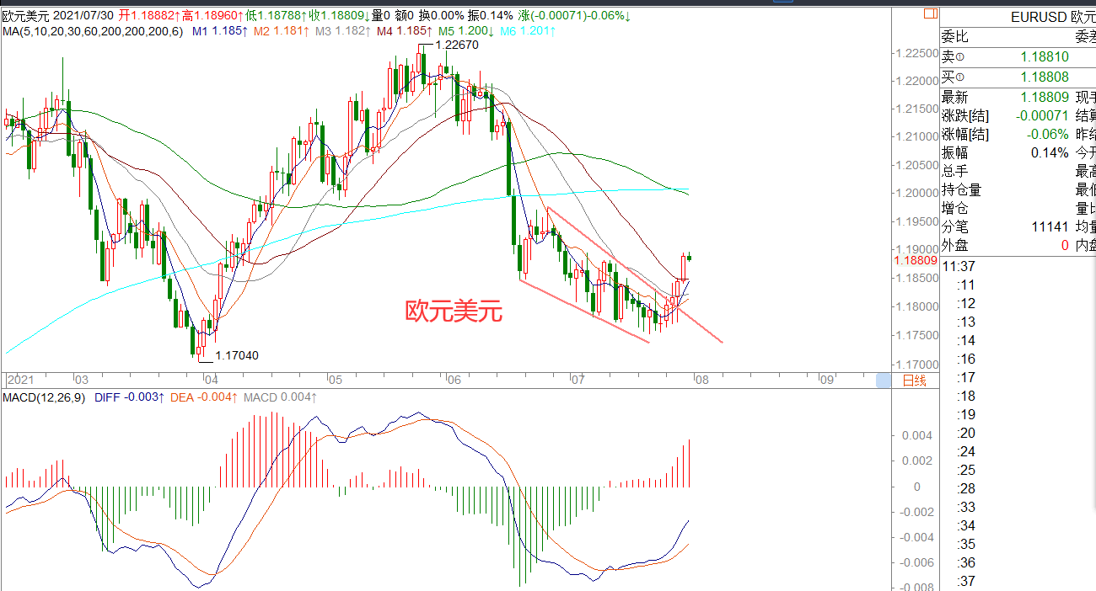Click the M2 1.181 moving average label
The width and height of the screenshot is (1096, 591).
(x=282, y=30)
